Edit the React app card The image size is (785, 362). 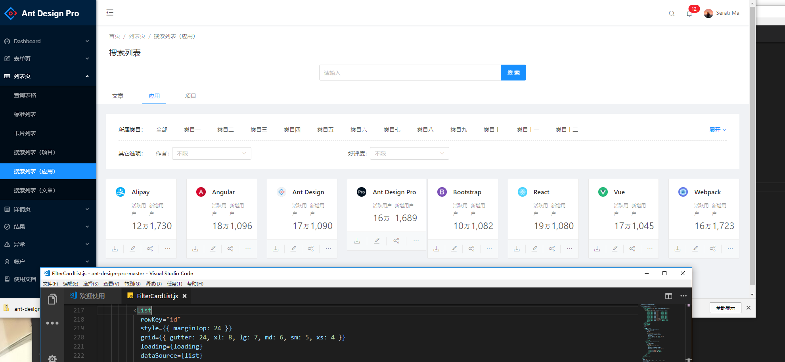pyautogui.click(x=534, y=249)
